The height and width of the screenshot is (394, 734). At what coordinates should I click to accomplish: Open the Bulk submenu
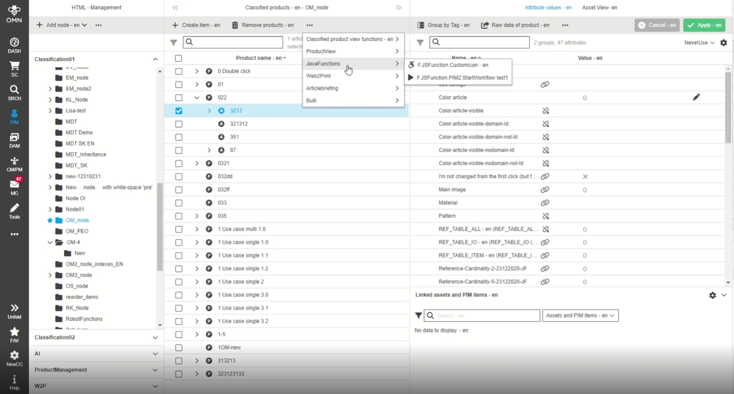point(353,101)
